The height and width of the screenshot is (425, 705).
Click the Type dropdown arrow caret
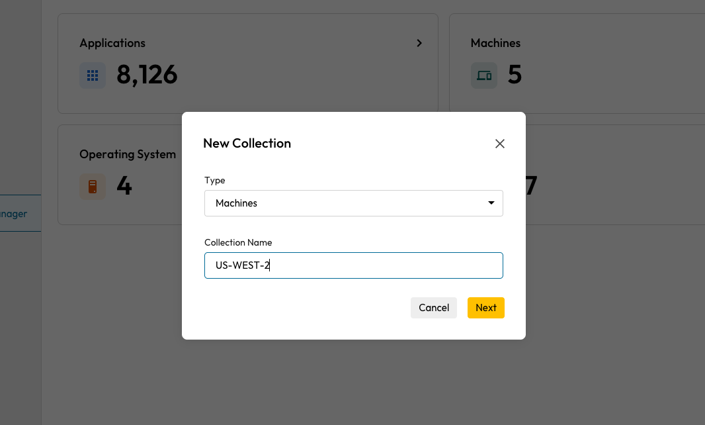pyautogui.click(x=491, y=203)
